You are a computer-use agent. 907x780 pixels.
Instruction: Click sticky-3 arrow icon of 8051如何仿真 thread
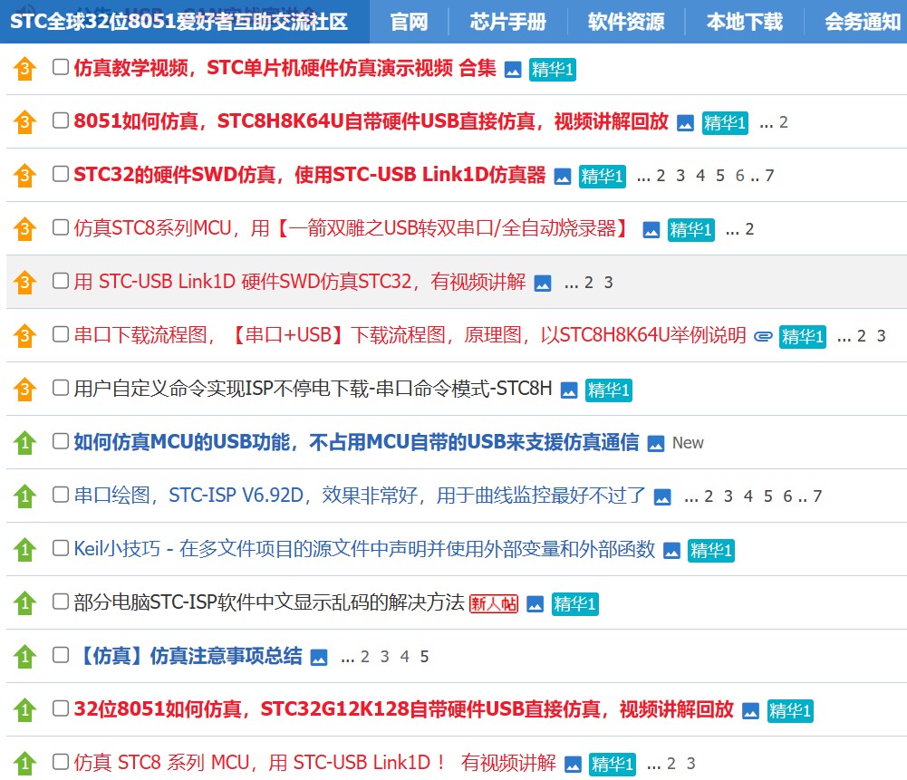tap(24, 121)
